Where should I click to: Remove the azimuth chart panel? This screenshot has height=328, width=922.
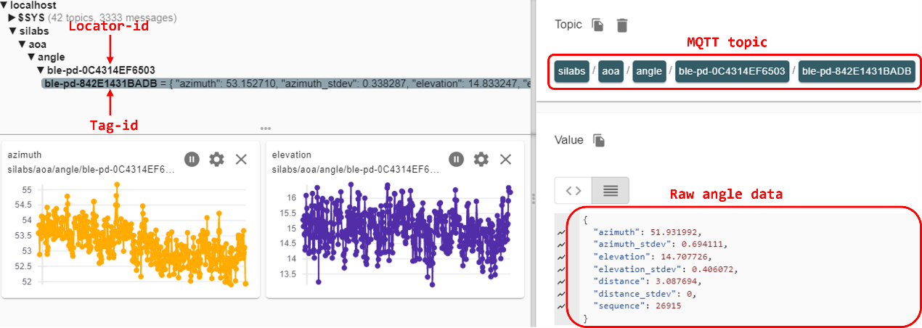click(242, 160)
